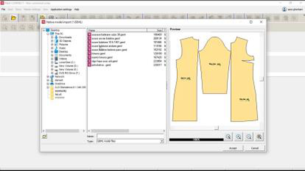This screenshot has width=305, height=171.
Task: Collapse the This PC tree node
Action: point(48,34)
